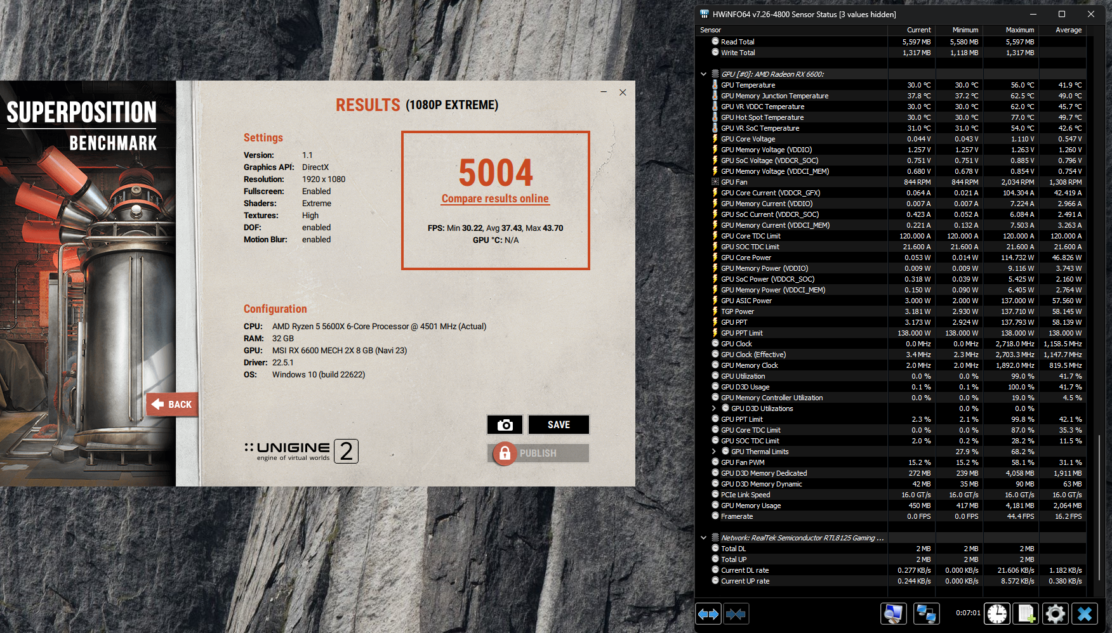Click the PUBLISH button
1112x633 pixels.
[x=538, y=453]
